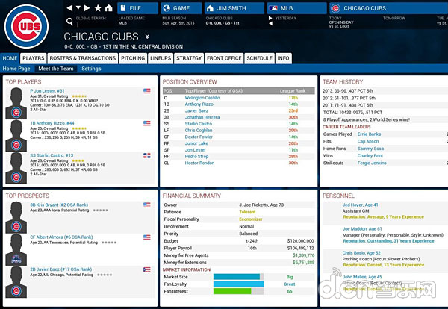
Task: Click the Fan Loyalty bar
Action: 238,284
